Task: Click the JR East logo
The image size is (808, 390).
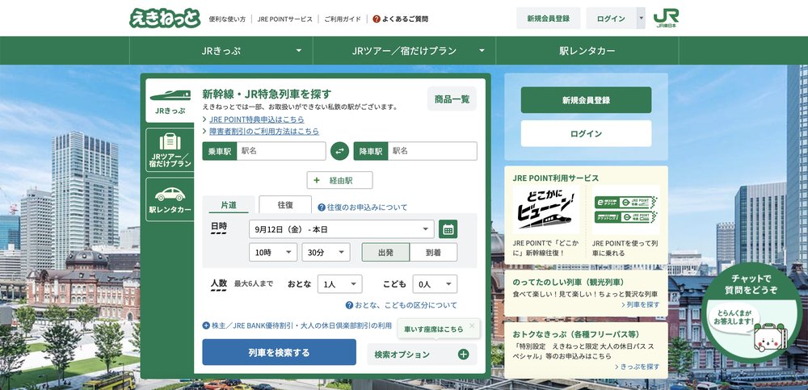Action: click(666, 18)
